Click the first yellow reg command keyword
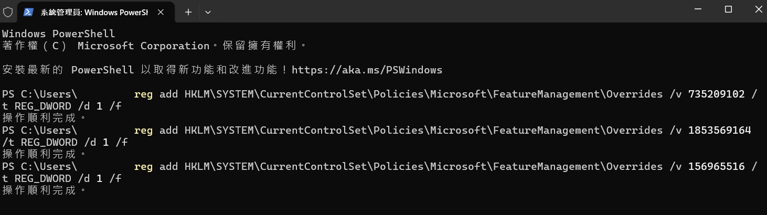The image size is (767, 215). point(143,94)
